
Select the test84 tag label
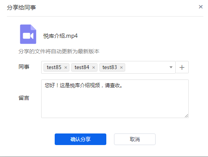82,68
